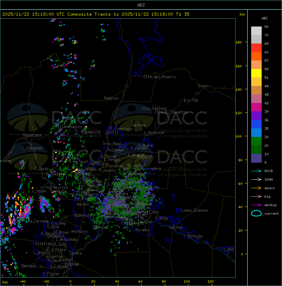Pick the red swatch between 65 and 60
This screenshot has height=286, width=282.
click(x=256, y=48)
